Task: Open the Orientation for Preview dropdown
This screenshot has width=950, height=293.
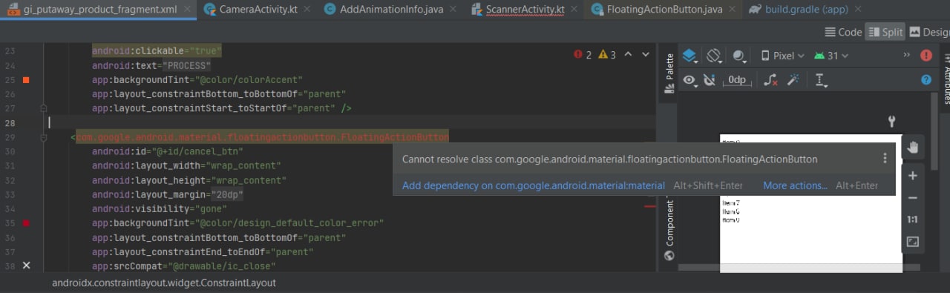Action: tap(714, 56)
